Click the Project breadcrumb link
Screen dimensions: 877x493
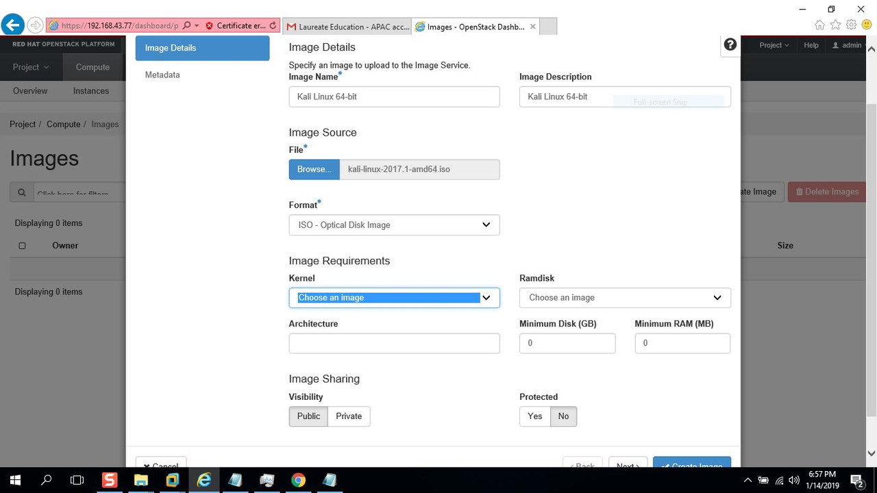pyautogui.click(x=23, y=124)
